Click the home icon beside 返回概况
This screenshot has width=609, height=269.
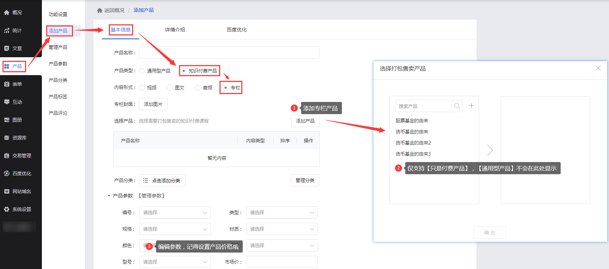pyautogui.click(x=100, y=10)
